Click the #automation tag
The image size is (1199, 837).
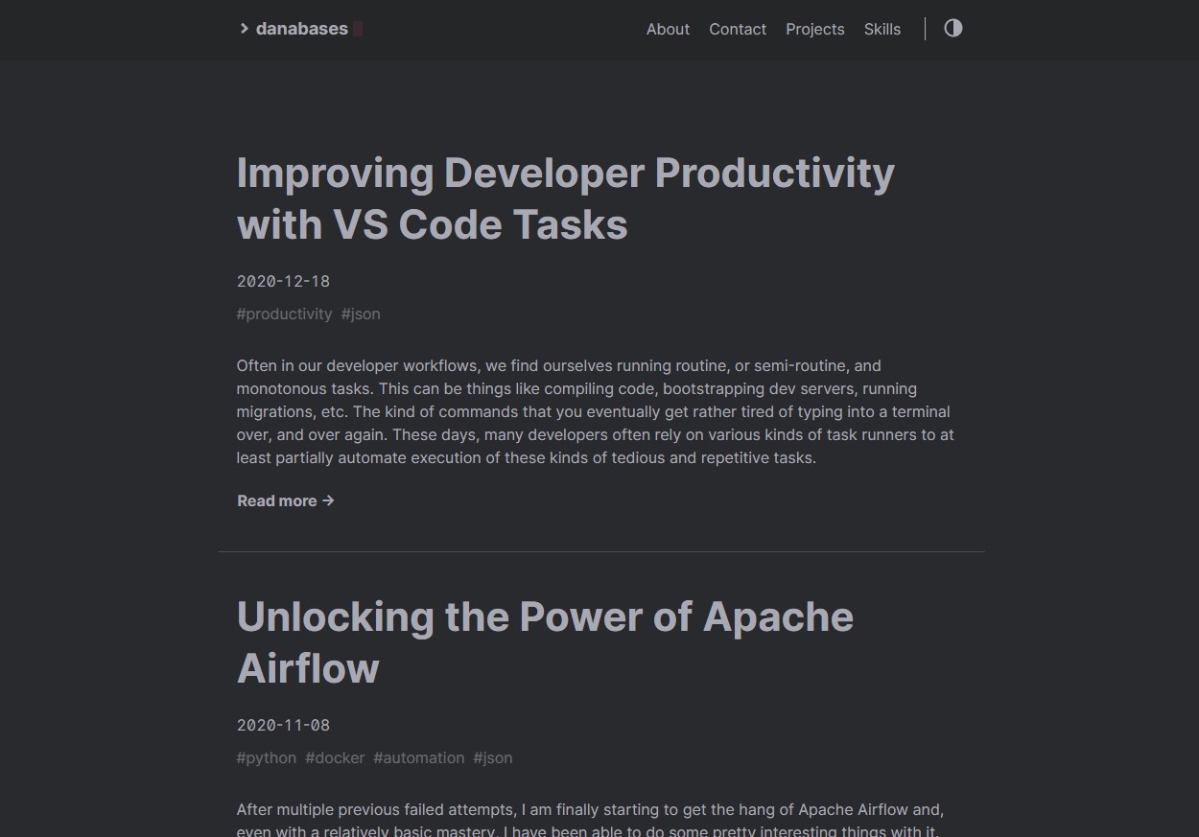418,757
